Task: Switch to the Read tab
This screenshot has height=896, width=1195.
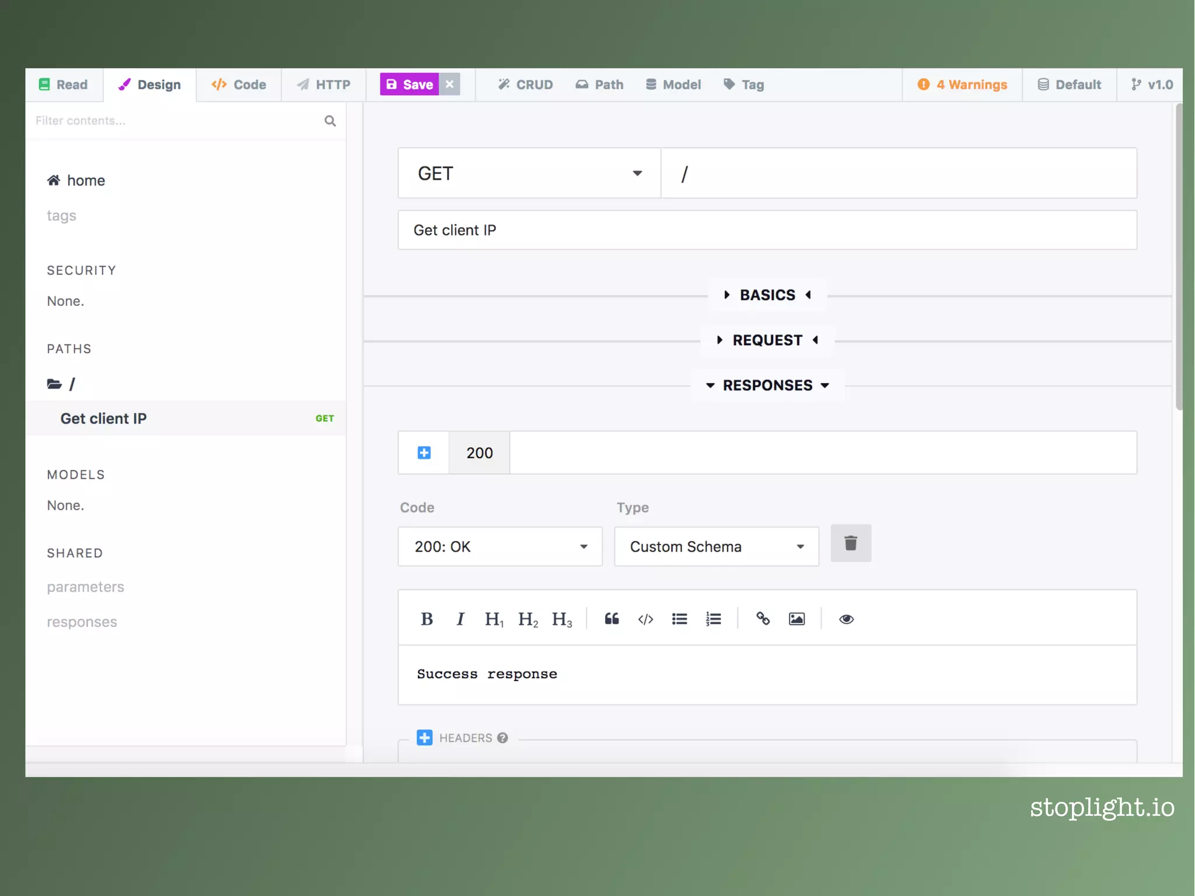Action: [x=64, y=85]
